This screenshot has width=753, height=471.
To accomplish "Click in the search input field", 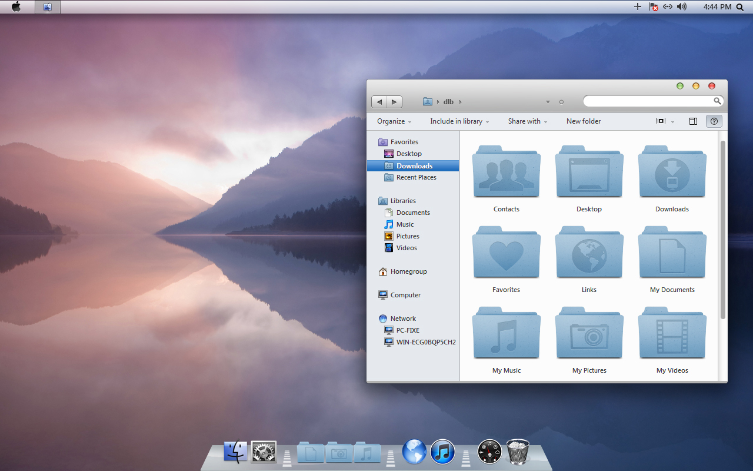I will tap(647, 101).
